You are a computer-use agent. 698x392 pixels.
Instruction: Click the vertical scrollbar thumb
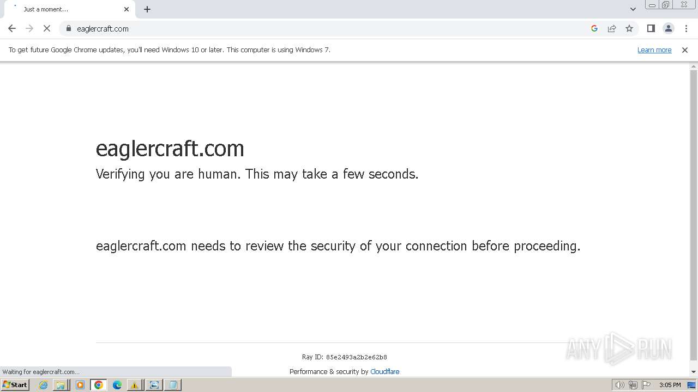(x=694, y=215)
